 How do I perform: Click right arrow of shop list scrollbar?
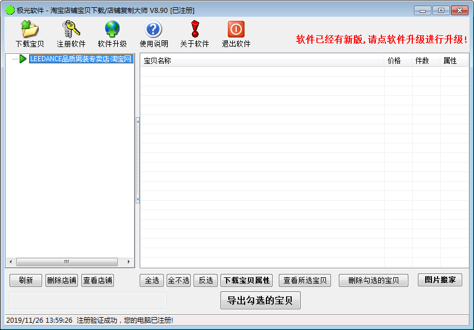click(129, 262)
